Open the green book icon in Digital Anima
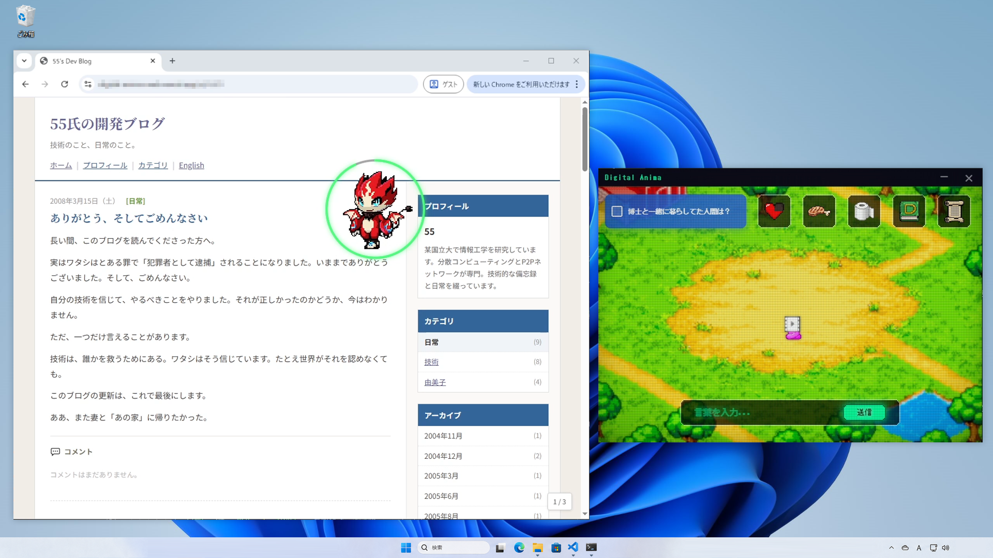Image resolution: width=993 pixels, height=558 pixels. (x=909, y=211)
